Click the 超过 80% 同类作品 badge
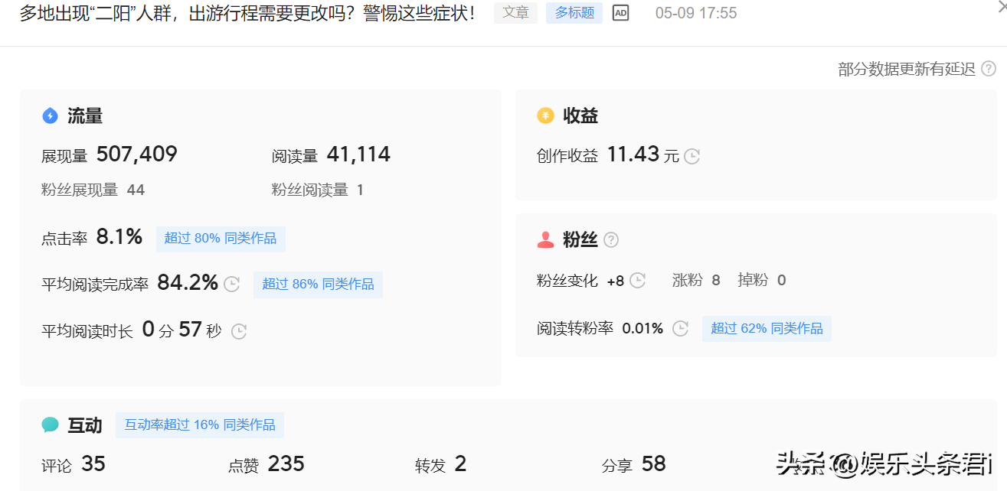This screenshot has width=1007, height=491. 221,239
